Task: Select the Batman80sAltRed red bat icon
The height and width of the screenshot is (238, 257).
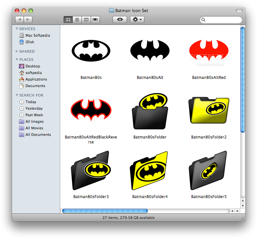Action: pos(209,50)
